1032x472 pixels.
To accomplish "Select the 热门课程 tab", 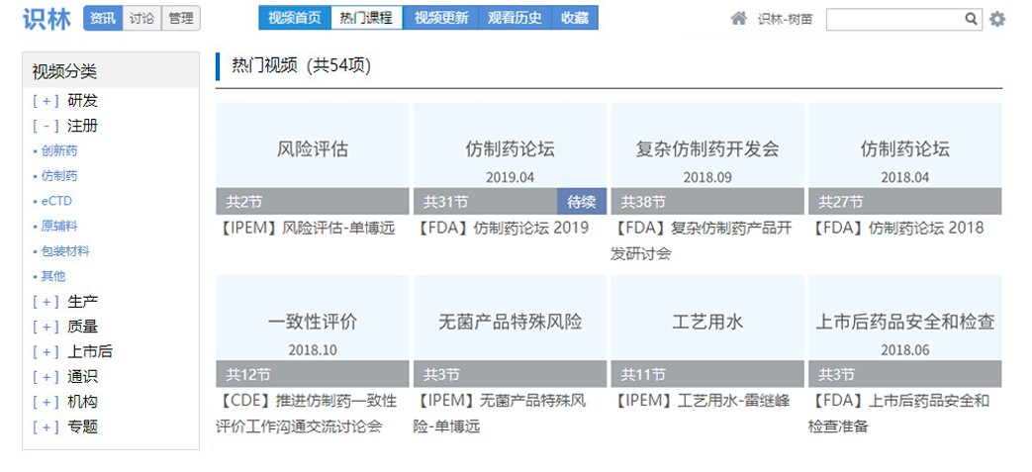I will click(367, 18).
